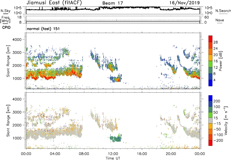Pick the dark green 50–100 velocity segment
This screenshot has height=160, width=231.
pyautogui.click(x=210, y=110)
